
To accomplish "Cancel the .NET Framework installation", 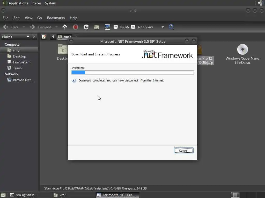I will tap(184, 151).
